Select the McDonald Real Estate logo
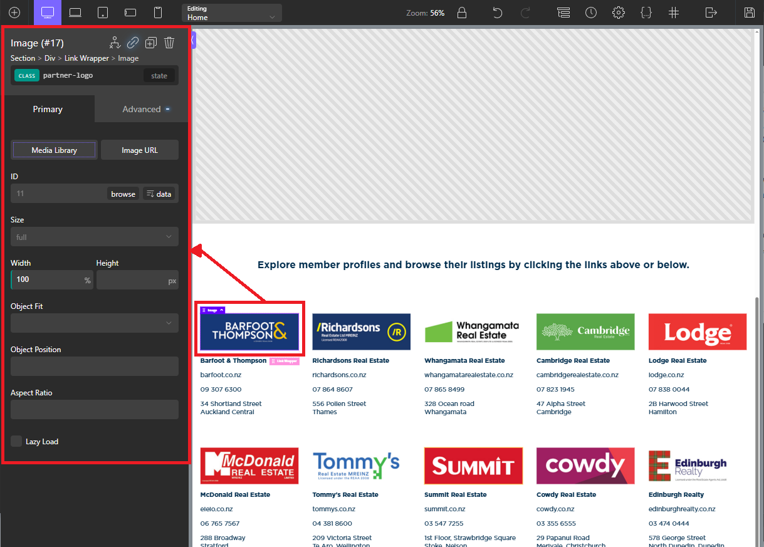 pos(249,466)
